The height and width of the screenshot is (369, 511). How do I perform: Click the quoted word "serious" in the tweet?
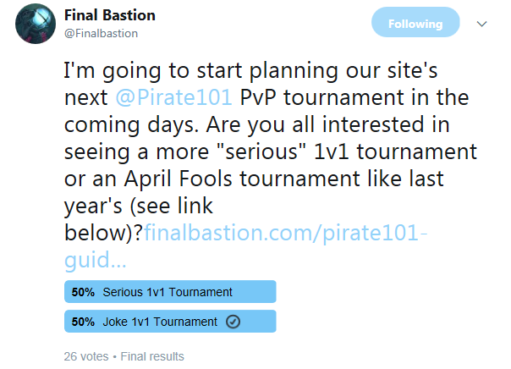pos(261,151)
